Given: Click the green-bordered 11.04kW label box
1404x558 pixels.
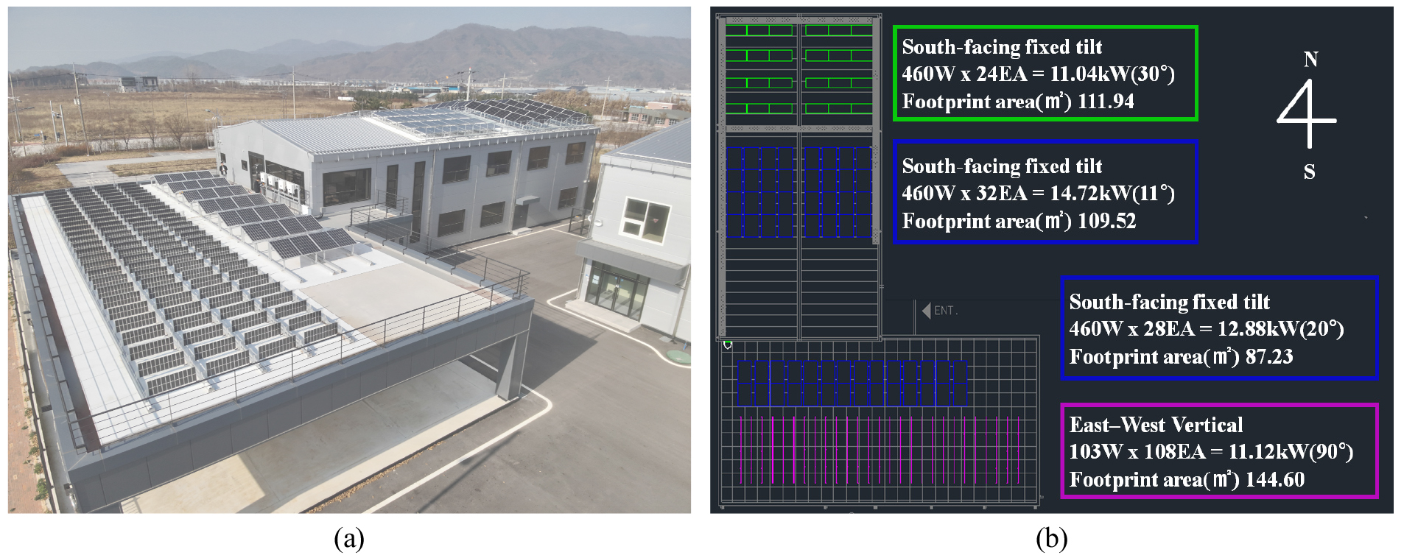Looking at the screenshot, I should [1045, 74].
